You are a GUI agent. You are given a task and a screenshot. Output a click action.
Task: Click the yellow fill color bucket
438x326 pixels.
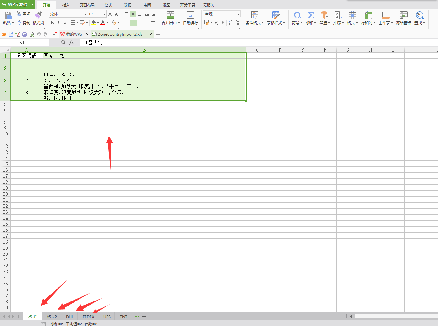pyautogui.click(x=93, y=23)
